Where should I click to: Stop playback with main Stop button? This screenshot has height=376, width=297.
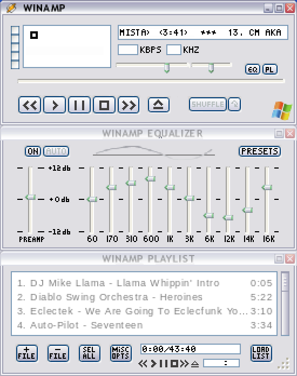(104, 105)
